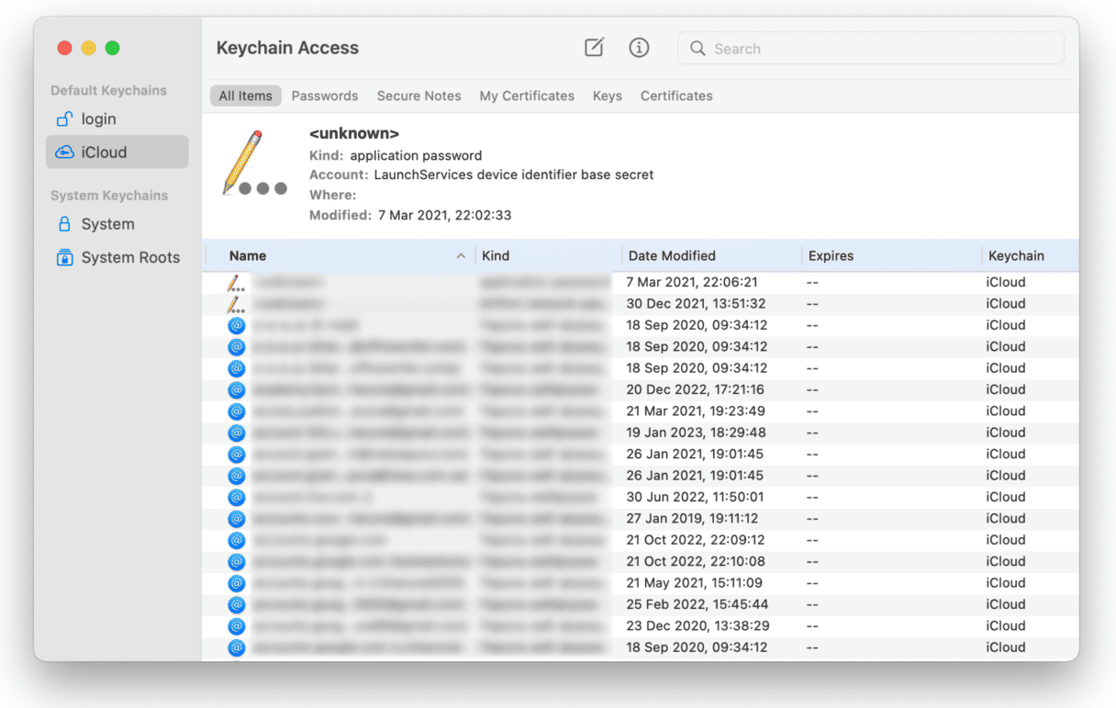The width and height of the screenshot is (1116, 708).
Task: Select date cell 21 Mar 2021, 19:23:49
Action: click(x=696, y=411)
